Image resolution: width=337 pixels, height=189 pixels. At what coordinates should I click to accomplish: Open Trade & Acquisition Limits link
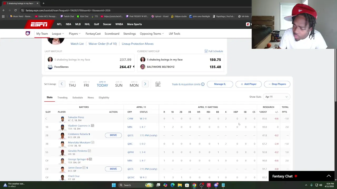[186, 84]
